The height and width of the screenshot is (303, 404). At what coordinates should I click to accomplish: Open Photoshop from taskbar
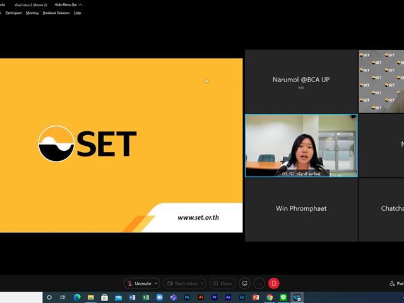[187, 297]
